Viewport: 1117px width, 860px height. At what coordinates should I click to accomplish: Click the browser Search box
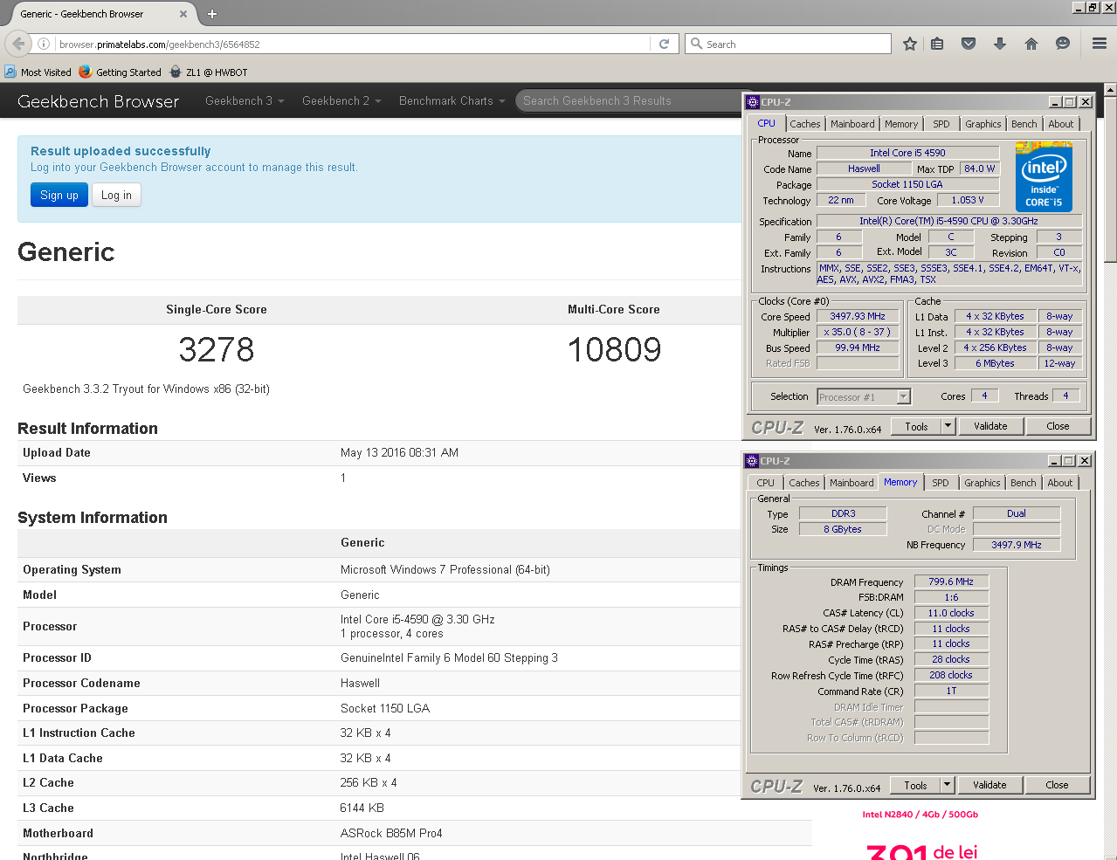789,44
